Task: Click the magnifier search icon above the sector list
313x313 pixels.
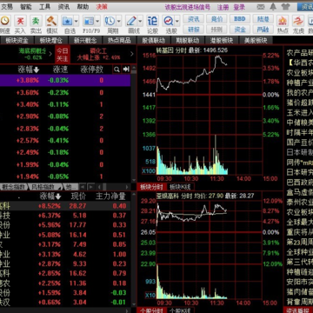Action: 117,70
